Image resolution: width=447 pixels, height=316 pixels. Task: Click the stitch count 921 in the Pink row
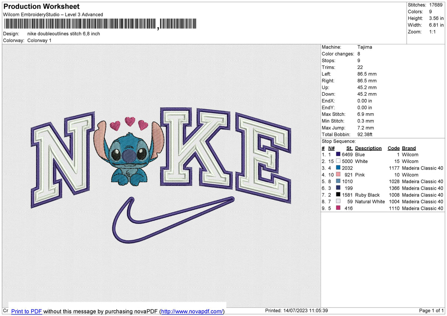349,175
